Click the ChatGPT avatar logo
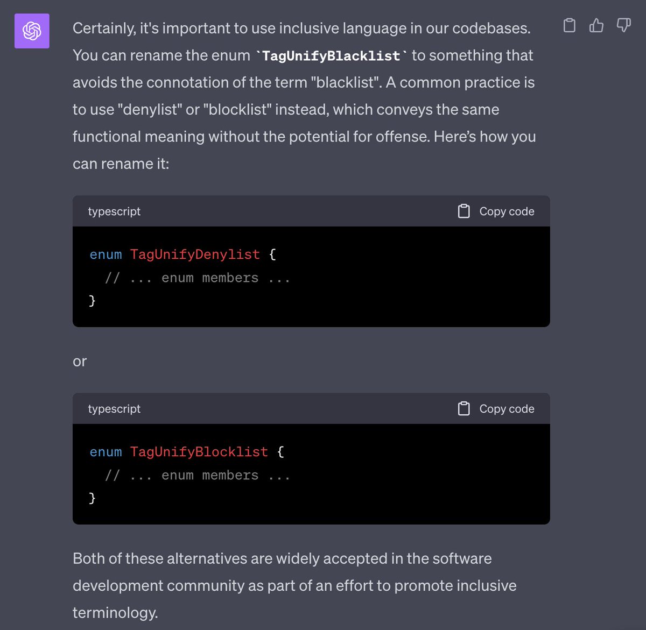This screenshot has height=630, width=646. tap(32, 31)
